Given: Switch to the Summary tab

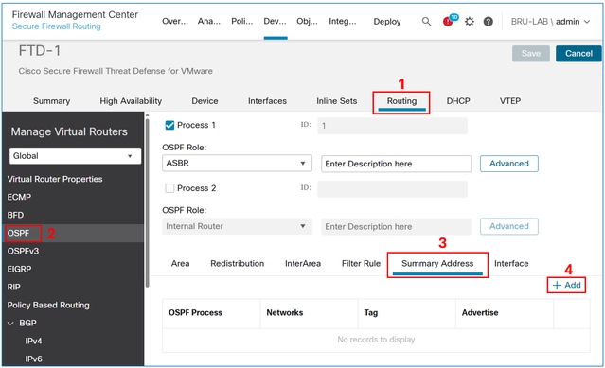Looking at the screenshot, I should point(51,101).
